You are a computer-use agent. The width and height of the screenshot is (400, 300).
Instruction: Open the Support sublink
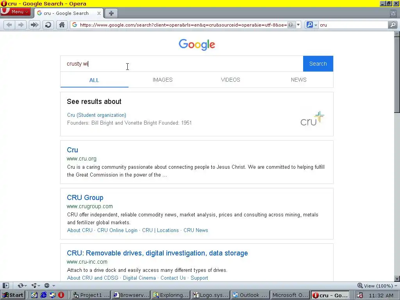[199, 278]
